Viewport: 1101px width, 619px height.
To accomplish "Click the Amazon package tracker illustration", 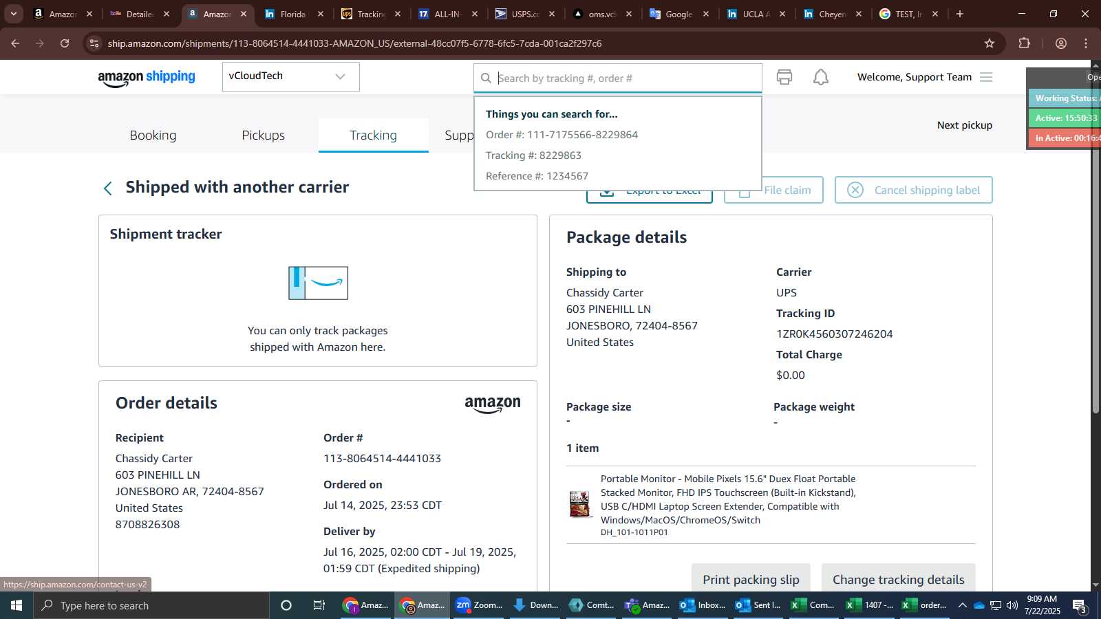I will 318,283.
